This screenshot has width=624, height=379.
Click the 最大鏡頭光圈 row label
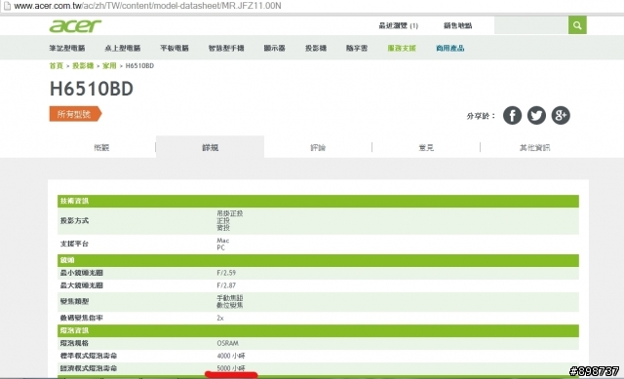tap(82, 285)
